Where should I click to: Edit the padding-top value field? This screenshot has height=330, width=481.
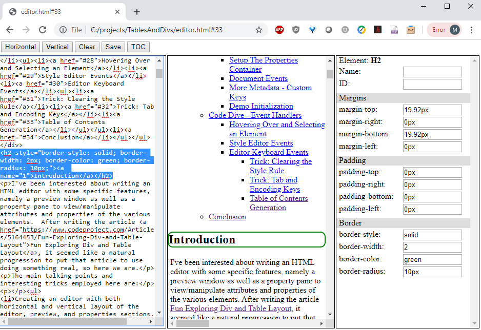coord(432,173)
